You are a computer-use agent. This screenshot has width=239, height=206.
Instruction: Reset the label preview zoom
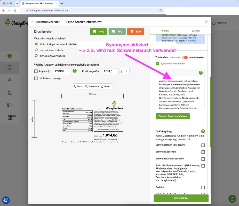106,87
